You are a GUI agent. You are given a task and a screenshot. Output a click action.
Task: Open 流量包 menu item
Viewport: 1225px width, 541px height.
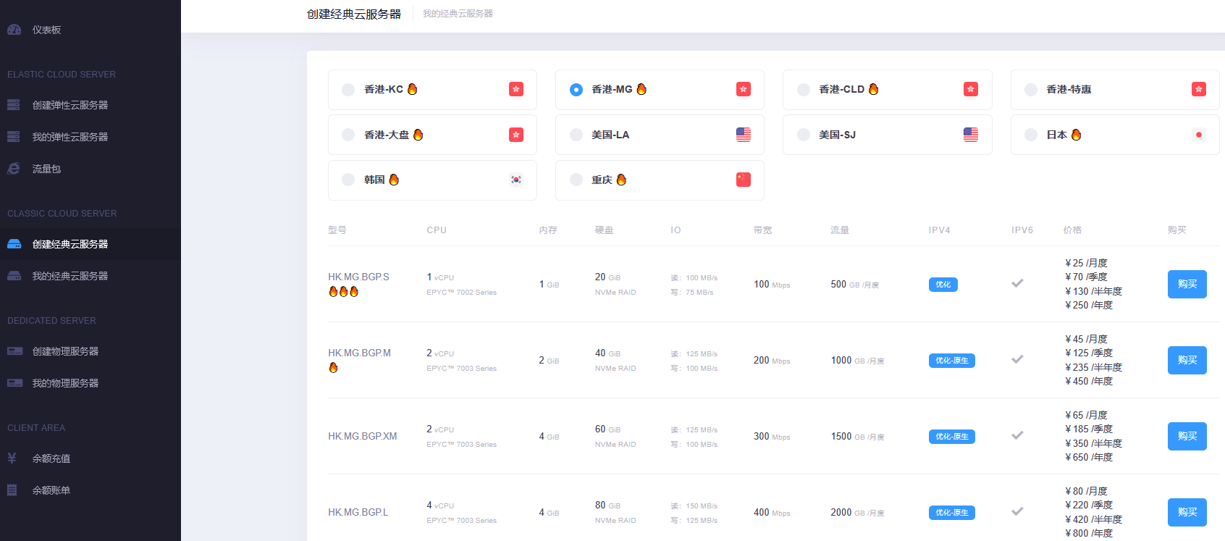tap(90, 169)
